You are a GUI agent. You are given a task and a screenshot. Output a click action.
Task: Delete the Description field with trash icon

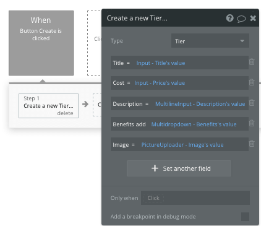252,103
